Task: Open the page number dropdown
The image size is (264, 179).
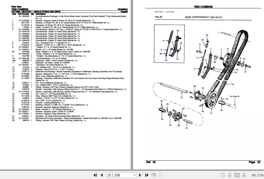Action: pyautogui.click(x=135, y=175)
